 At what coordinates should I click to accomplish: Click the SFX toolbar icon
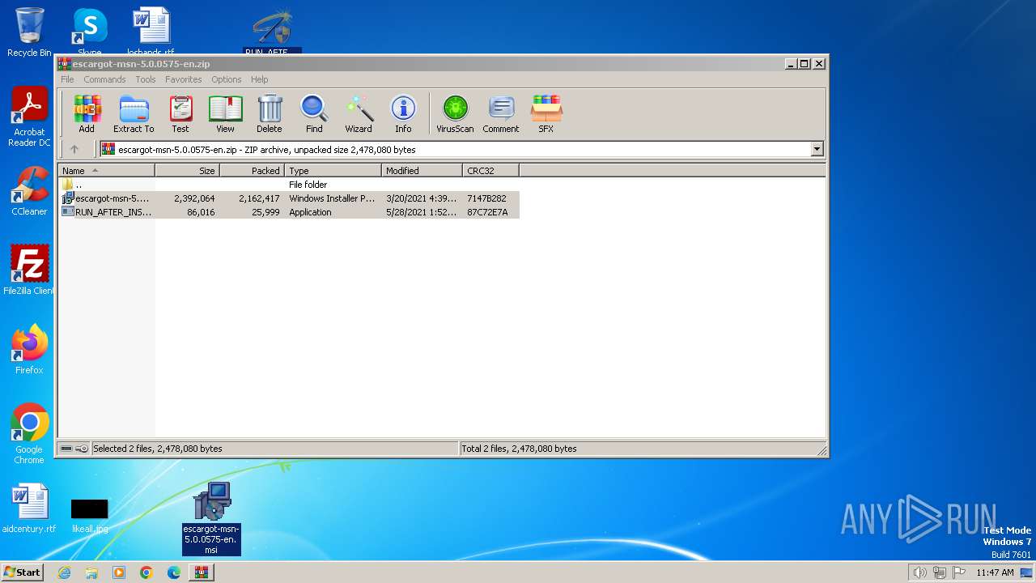point(546,113)
